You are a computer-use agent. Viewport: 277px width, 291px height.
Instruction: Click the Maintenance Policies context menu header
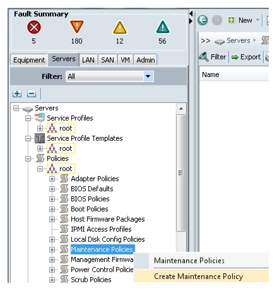(x=189, y=261)
